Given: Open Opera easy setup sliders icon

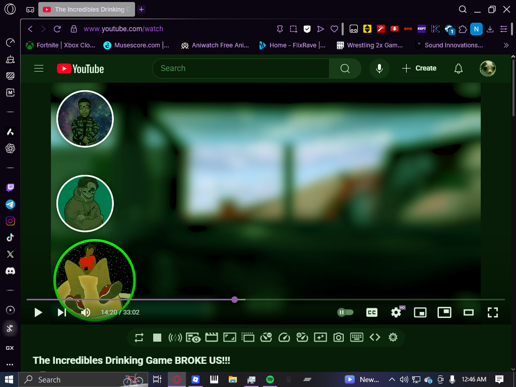Looking at the screenshot, I should click(x=503, y=29).
